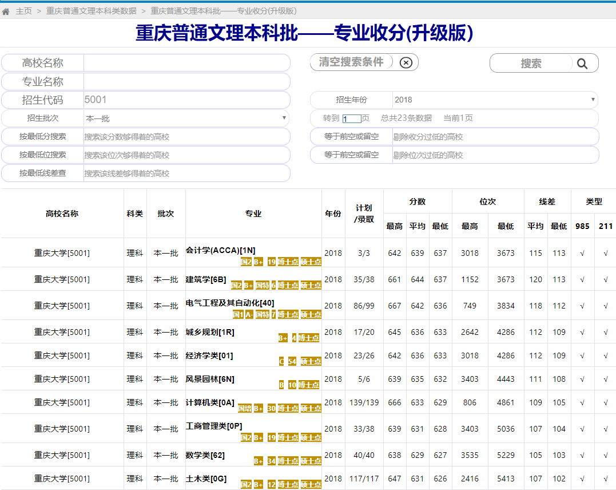Click the 建筑学[6B] major name
The image size is (616, 490).
point(206,279)
